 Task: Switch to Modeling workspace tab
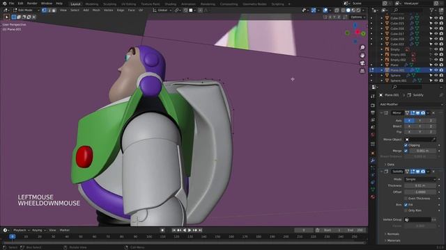[91, 4]
